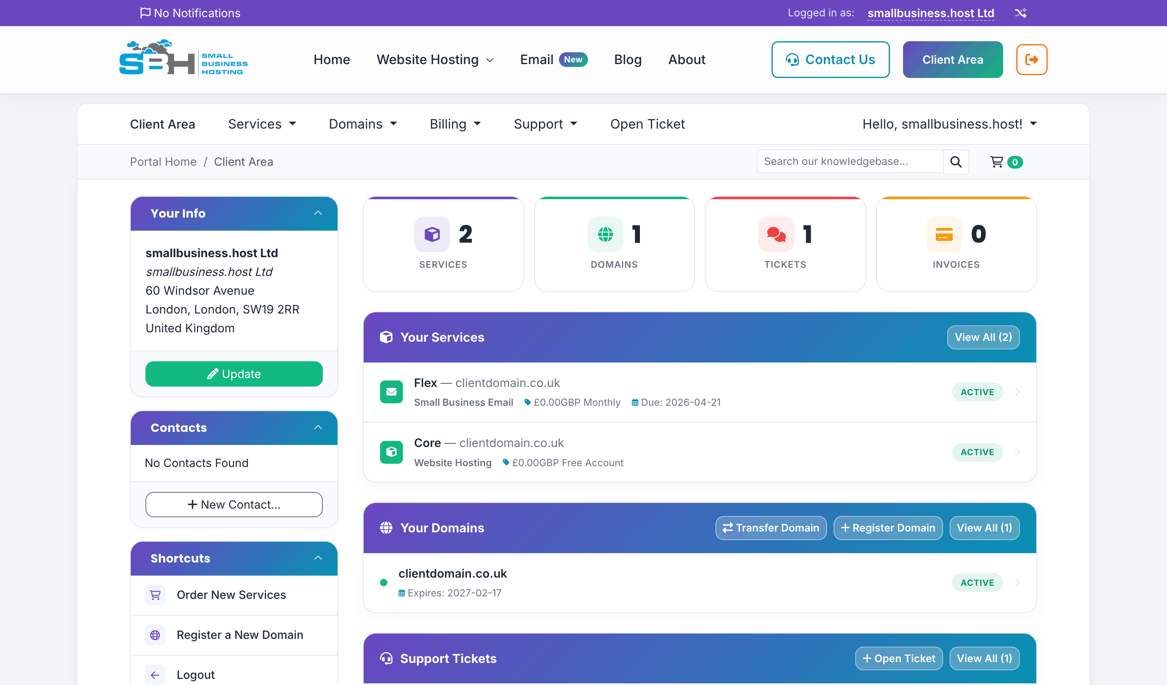Click the Logout arrow icon in Shortcuts
The width and height of the screenshot is (1167, 685).
(155, 675)
